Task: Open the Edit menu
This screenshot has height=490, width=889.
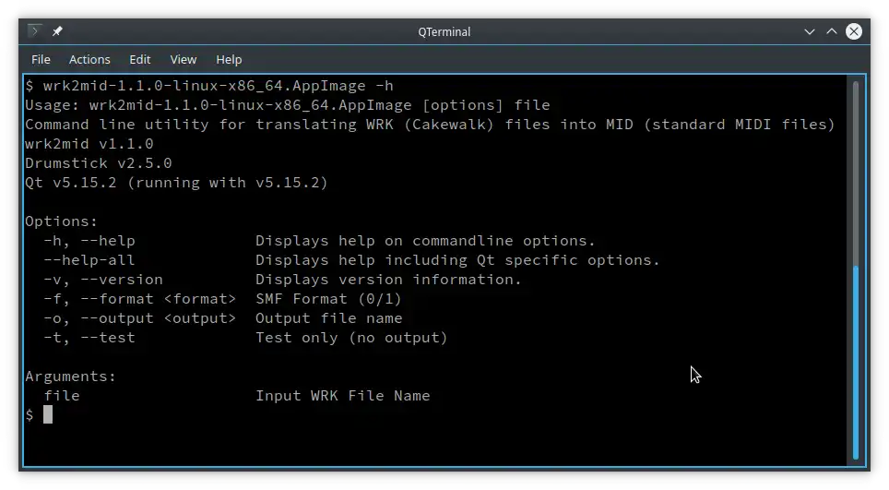Action: 140,59
